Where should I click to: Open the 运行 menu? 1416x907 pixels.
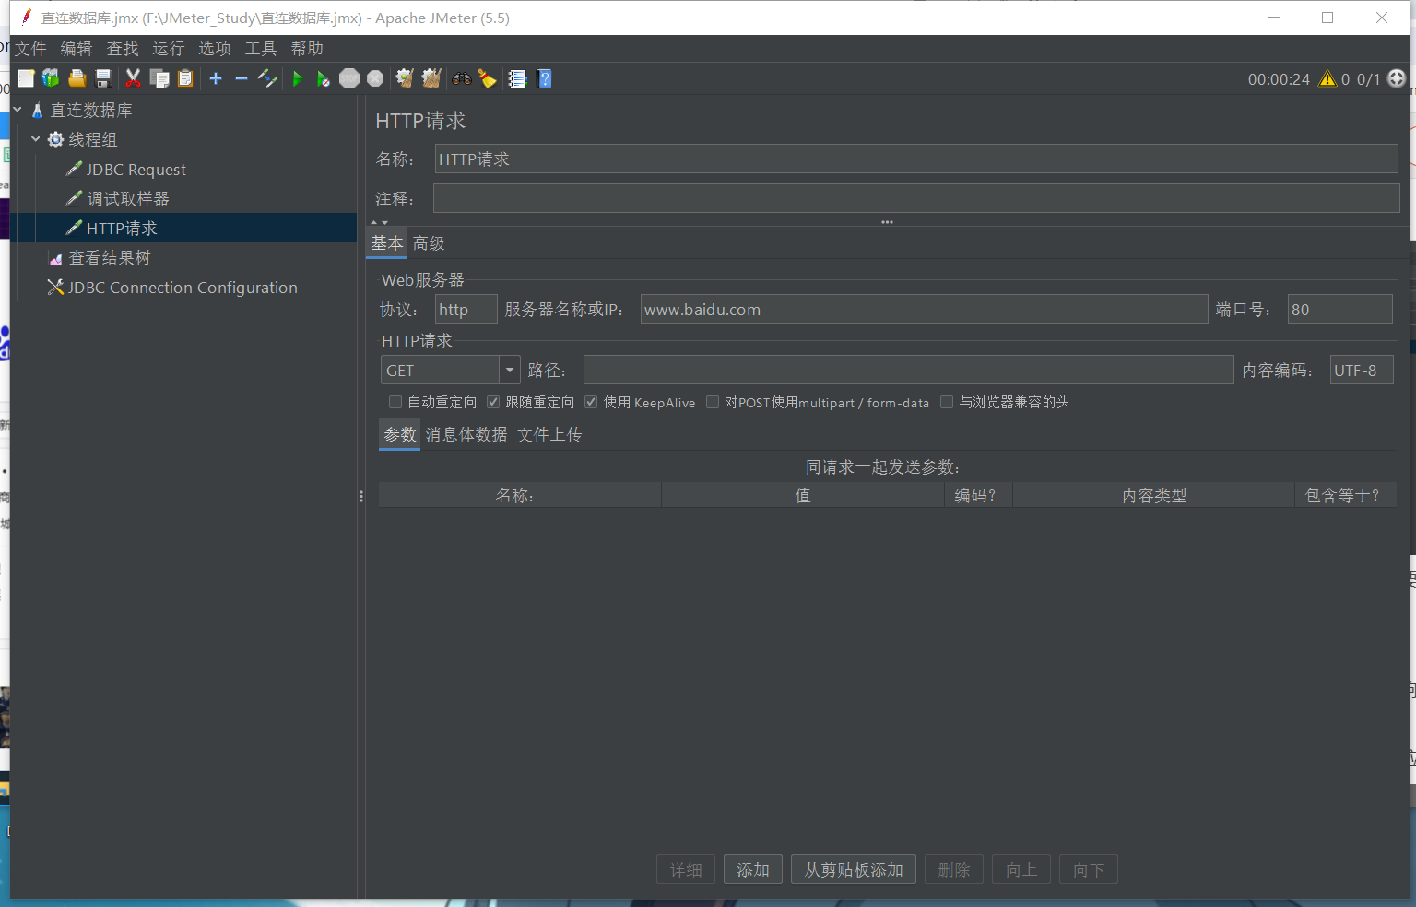tap(169, 49)
